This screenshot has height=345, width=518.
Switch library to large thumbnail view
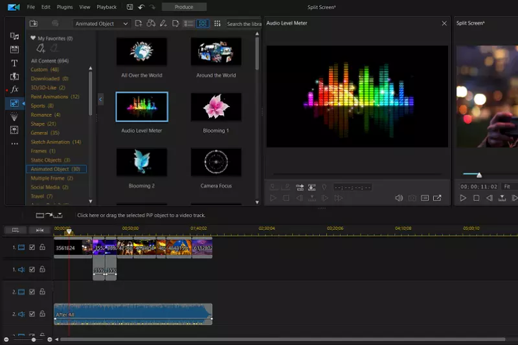coord(203,23)
